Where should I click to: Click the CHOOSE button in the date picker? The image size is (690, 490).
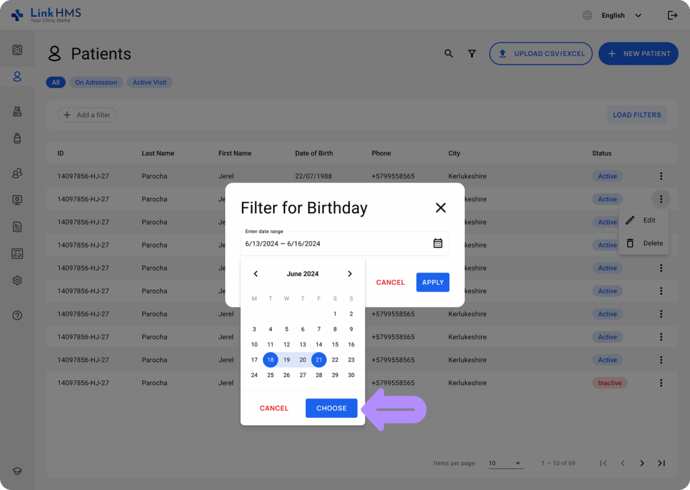[331, 408]
